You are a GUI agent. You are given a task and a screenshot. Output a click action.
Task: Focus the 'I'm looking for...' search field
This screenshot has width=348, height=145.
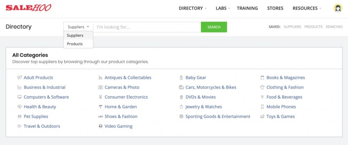coord(147,27)
